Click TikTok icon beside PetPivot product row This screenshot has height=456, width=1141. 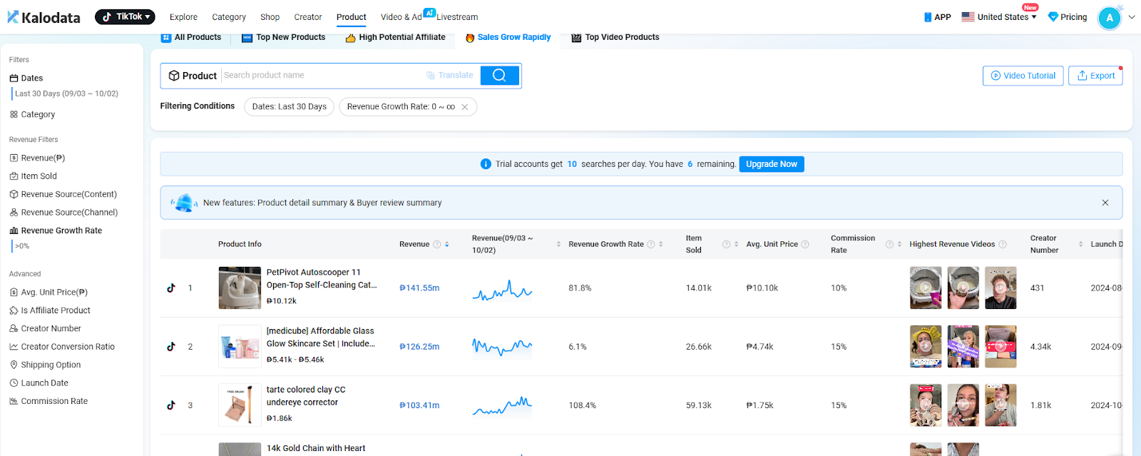pyautogui.click(x=171, y=288)
